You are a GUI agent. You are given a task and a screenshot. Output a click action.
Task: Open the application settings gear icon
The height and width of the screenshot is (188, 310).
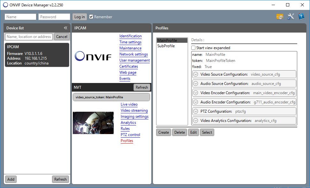(x=280, y=17)
